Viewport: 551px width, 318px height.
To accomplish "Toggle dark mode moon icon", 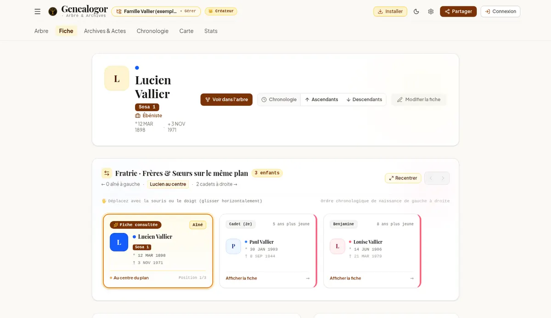I will tap(416, 11).
